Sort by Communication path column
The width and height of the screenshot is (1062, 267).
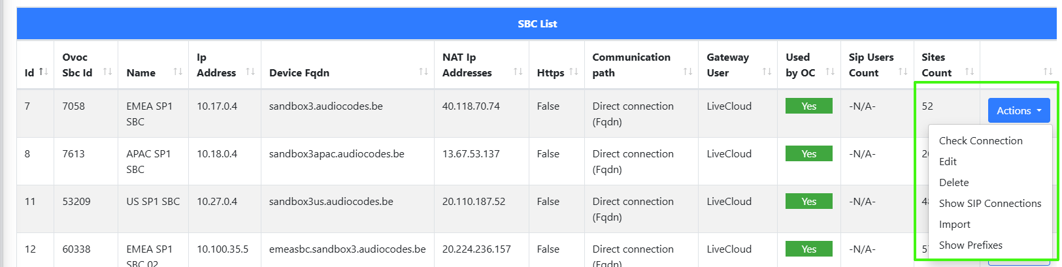point(688,72)
